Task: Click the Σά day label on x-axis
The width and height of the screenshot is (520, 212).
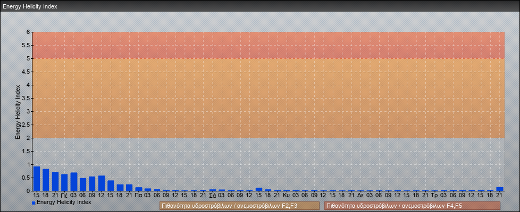Action: [212, 195]
